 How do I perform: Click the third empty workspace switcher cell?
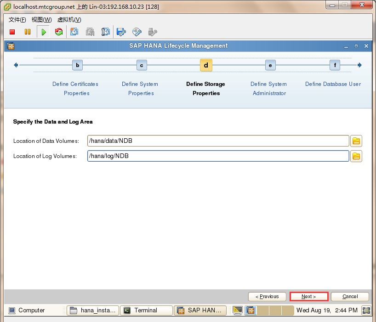[x=287, y=310]
